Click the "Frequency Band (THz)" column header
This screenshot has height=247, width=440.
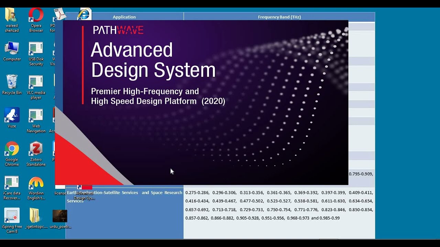tap(279, 17)
